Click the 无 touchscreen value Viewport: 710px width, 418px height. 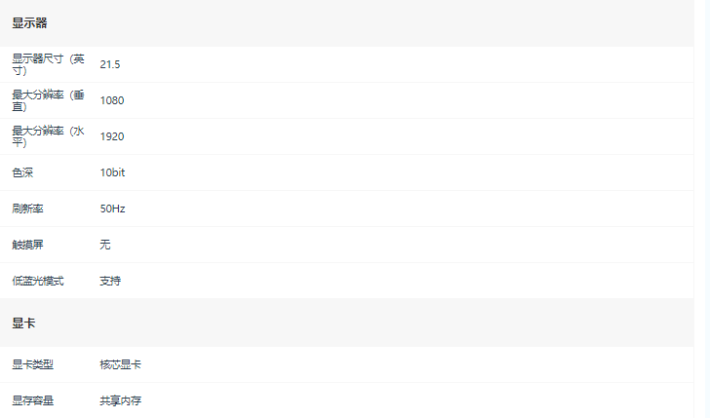[105, 245]
